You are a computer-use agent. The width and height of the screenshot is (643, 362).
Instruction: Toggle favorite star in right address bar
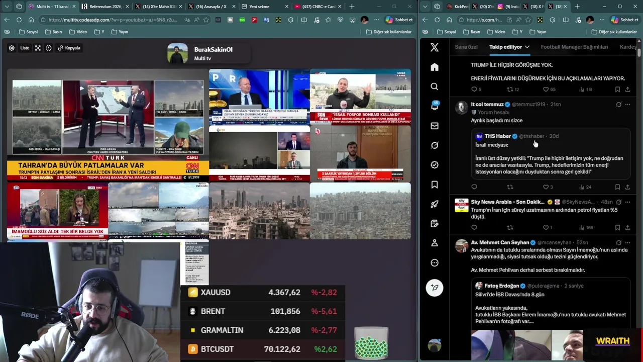point(528,20)
